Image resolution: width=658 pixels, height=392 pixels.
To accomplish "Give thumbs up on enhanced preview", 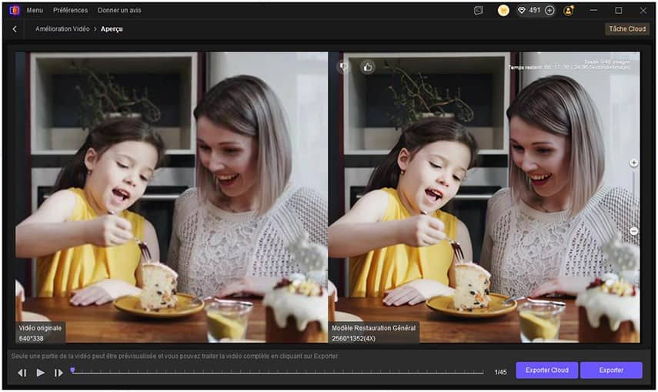I will point(368,67).
